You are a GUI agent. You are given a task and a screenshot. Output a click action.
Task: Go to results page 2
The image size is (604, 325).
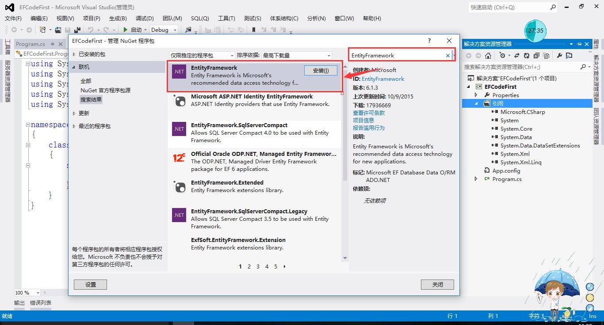249,266
